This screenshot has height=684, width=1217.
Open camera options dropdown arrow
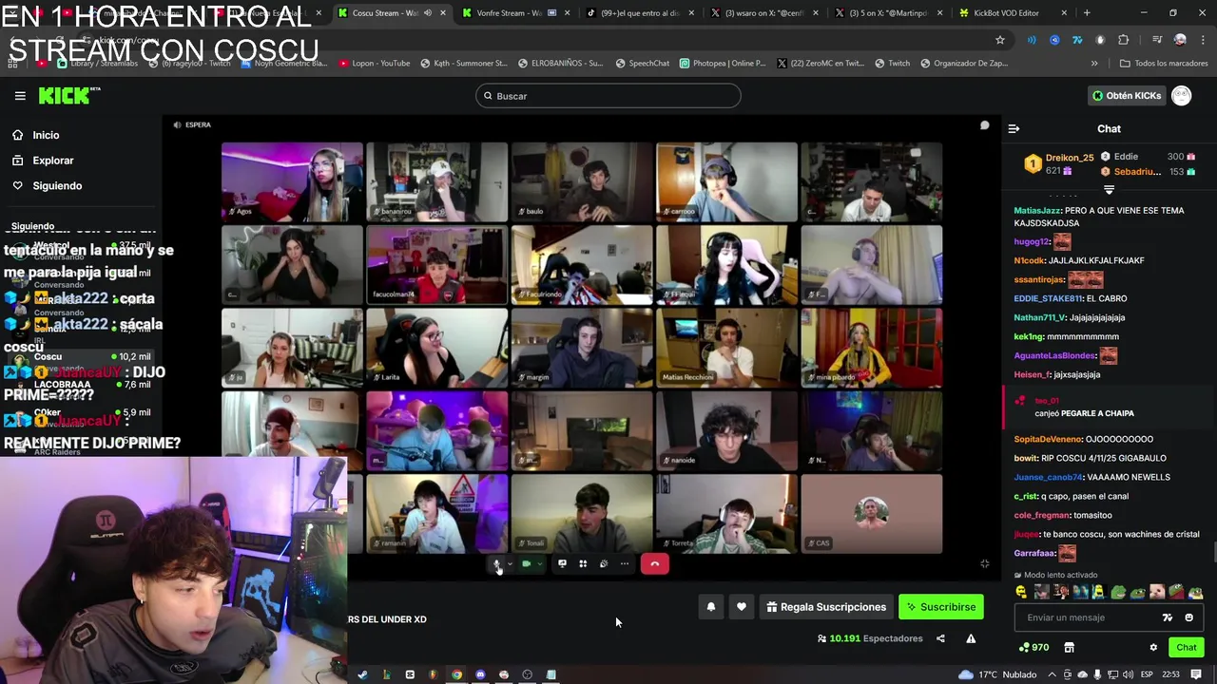pyautogui.click(x=539, y=563)
